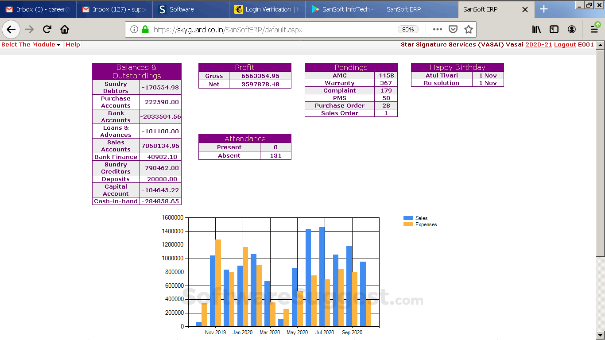Click the browser Back arrow button
The width and height of the screenshot is (605, 340).
point(11,30)
